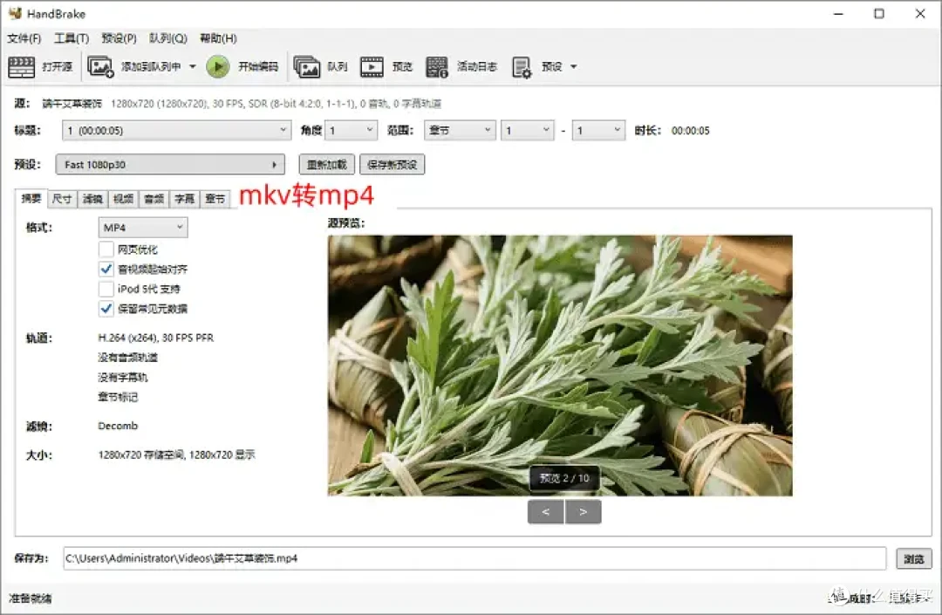Go to previous preview with < button

[545, 512]
